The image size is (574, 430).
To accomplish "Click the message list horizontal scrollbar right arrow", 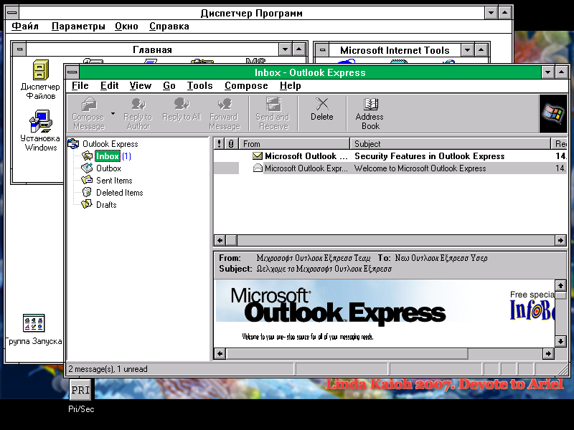I will point(560,240).
